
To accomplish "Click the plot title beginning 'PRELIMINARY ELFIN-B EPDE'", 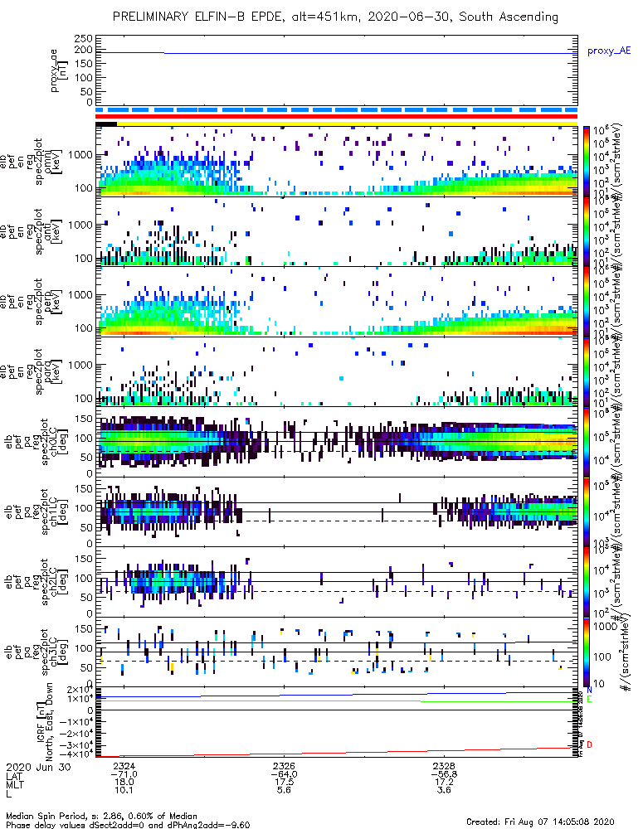I will 335,17.
